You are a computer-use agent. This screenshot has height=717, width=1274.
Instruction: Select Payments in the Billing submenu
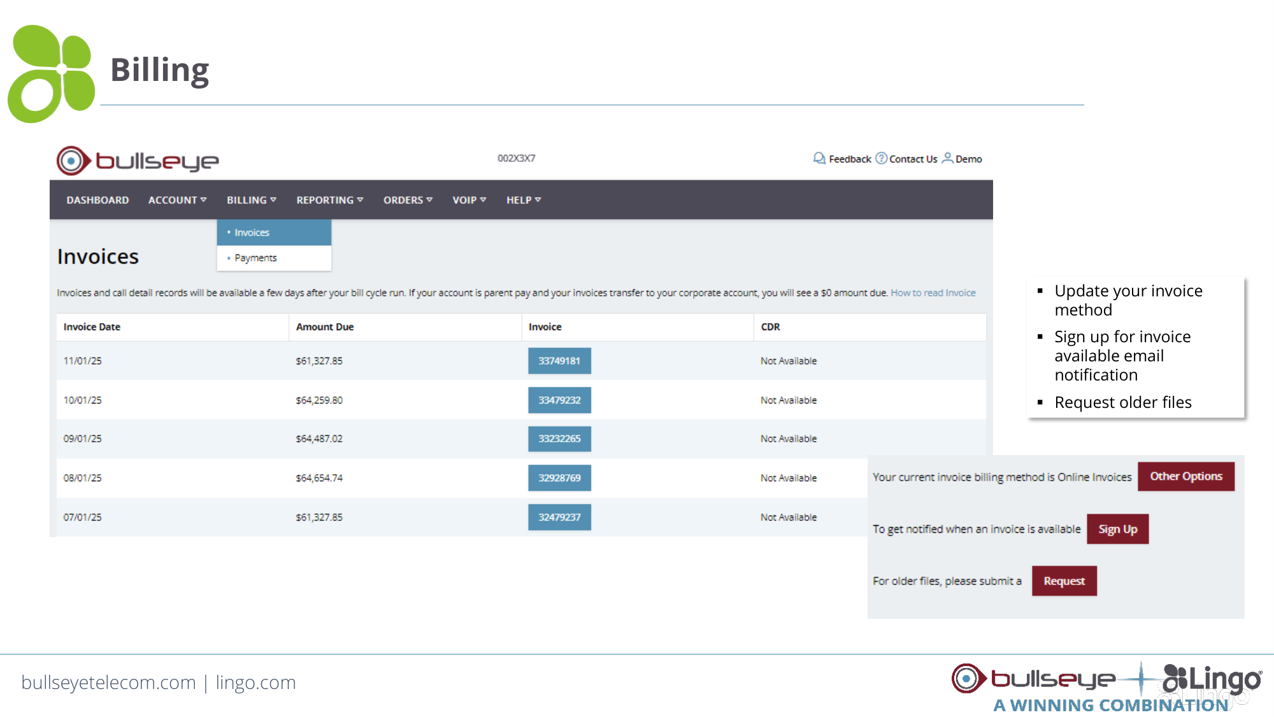tap(274, 258)
